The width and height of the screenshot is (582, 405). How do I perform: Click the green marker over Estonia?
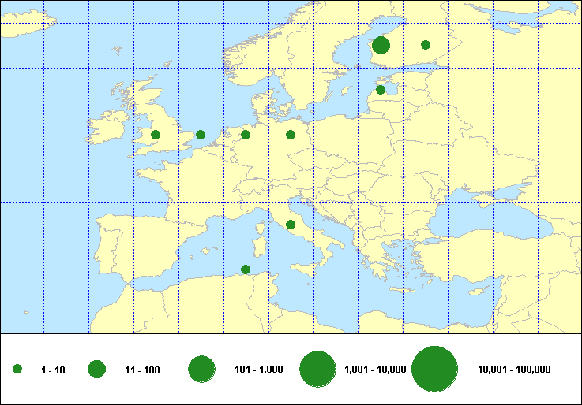tap(381, 90)
